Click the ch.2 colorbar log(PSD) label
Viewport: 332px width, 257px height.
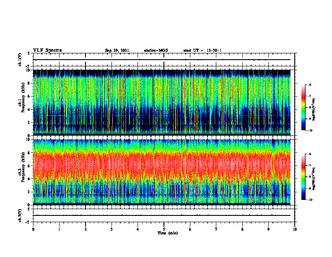(314, 178)
